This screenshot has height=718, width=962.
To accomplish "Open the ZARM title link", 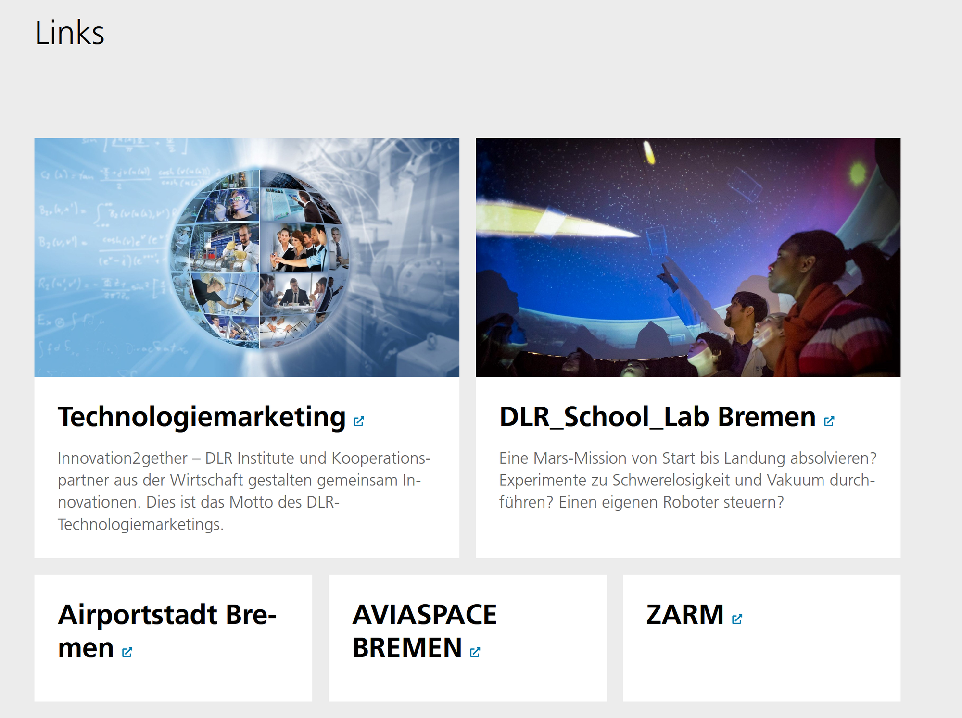I will [685, 615].
